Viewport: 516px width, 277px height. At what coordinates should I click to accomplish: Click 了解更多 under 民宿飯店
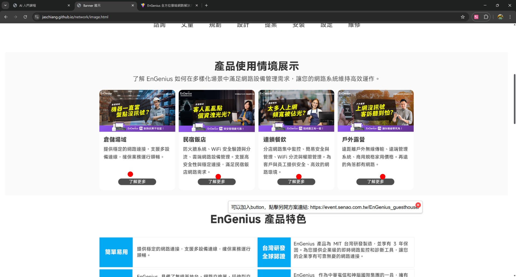(x=217, y=182)
